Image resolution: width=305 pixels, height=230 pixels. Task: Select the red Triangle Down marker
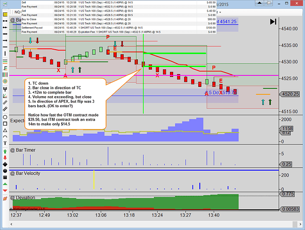(x=5, y=190)
